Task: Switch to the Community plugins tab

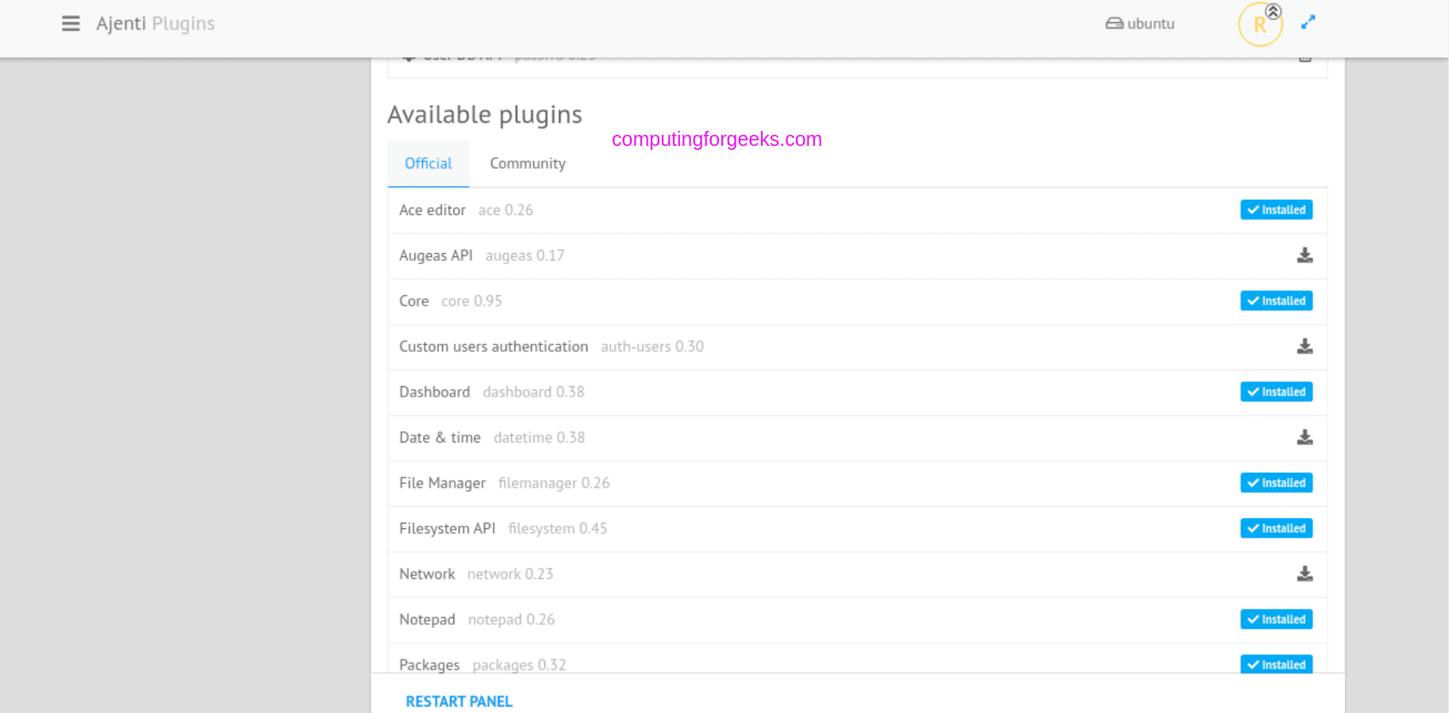Action: coord(528,163)
